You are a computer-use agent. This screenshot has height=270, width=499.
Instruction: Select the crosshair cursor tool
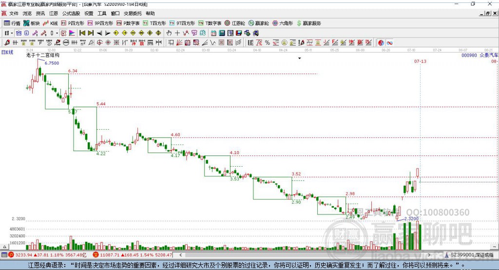click(x=177, y=33)
